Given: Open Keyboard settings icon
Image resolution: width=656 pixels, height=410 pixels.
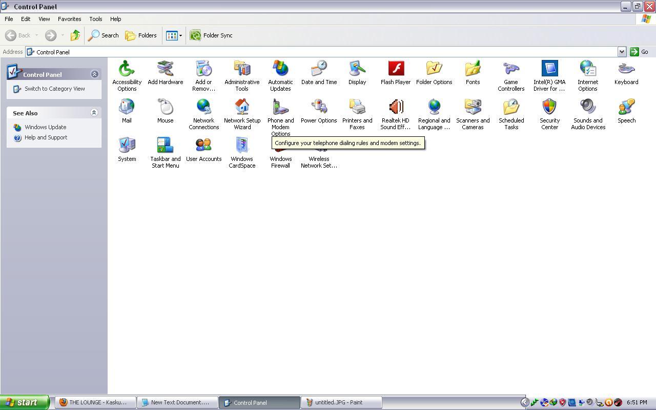Looking at the screenshot, I should pyautogui.click(x=626, y=68).
